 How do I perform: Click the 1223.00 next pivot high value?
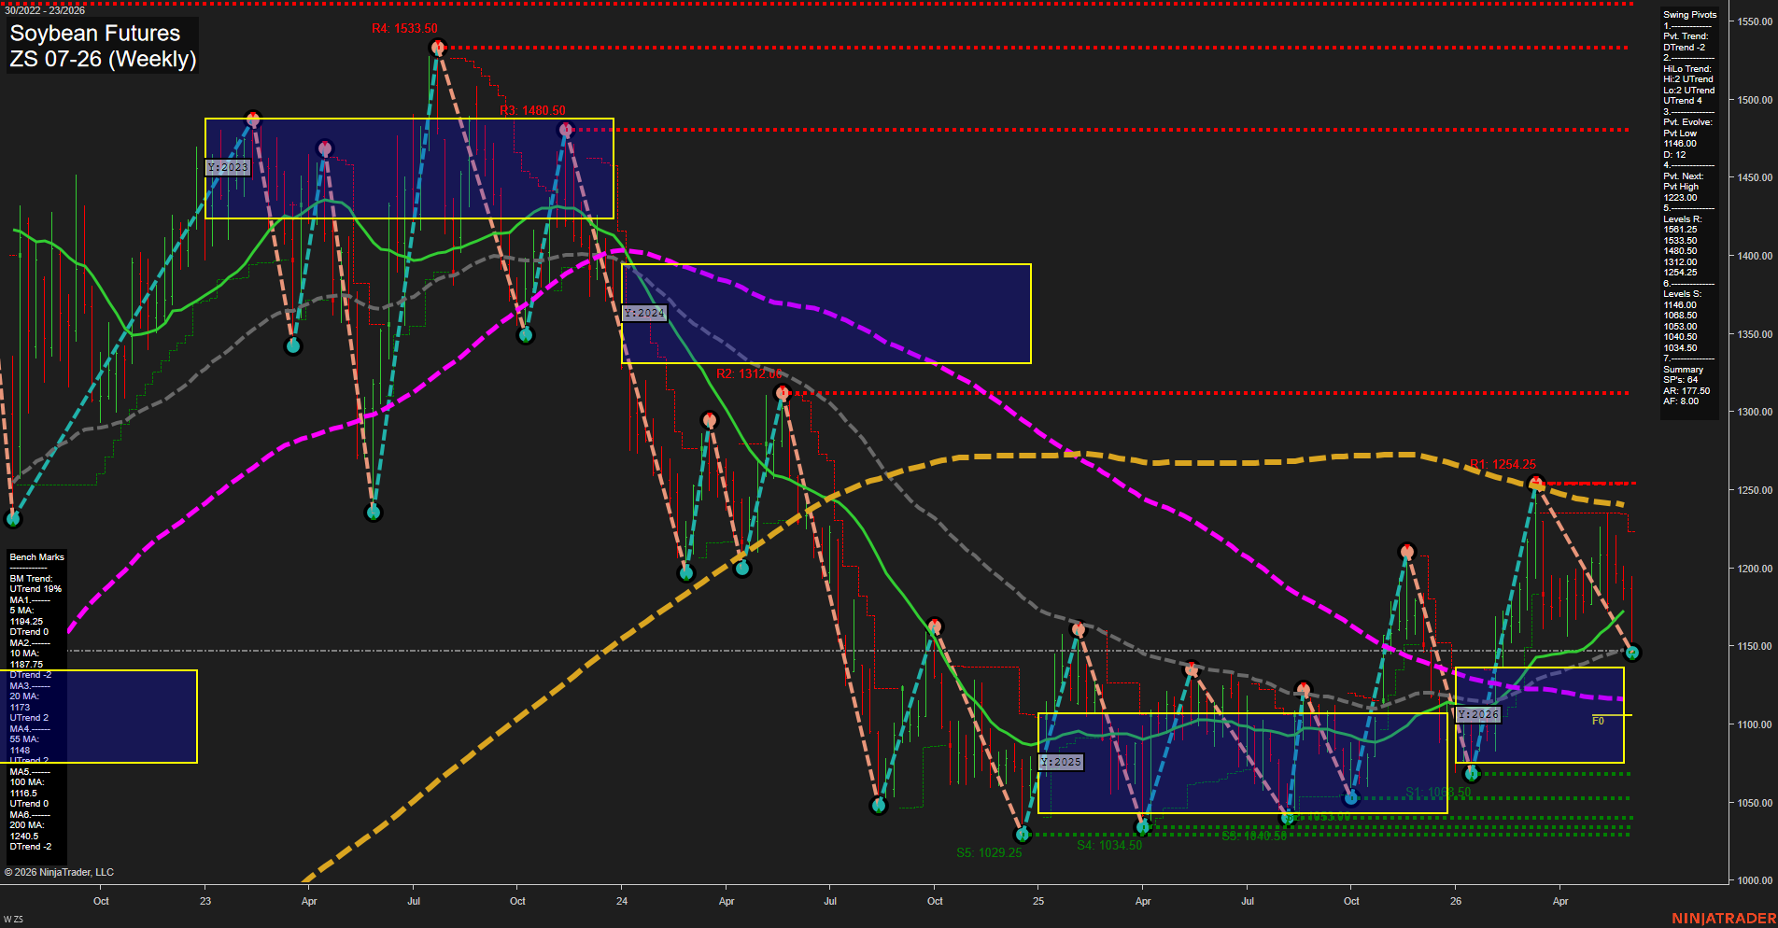[x=1680, y=198]
